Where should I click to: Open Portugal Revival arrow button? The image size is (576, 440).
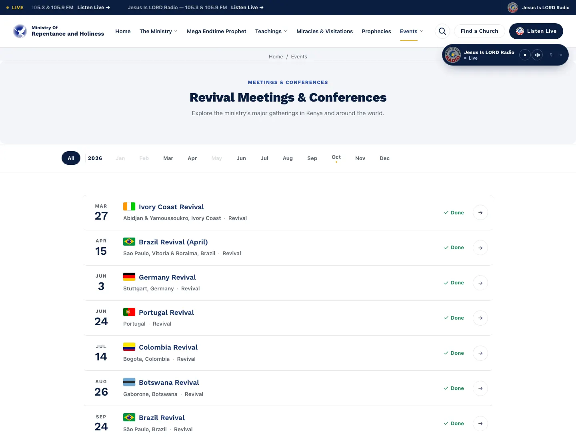click(480, 318)
